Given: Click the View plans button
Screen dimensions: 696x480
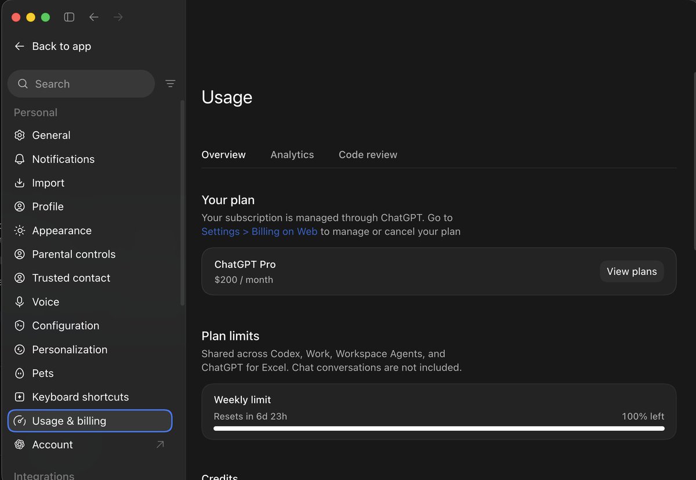Looking at the screenshot, I should [632, 271].
